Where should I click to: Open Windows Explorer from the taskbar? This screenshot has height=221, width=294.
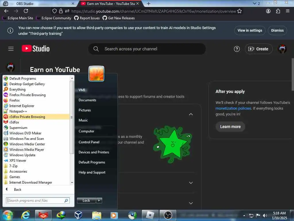point(96,215)
